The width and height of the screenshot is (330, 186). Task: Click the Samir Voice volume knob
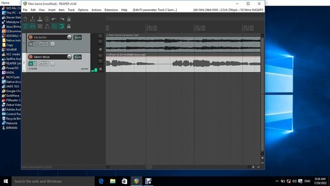pos(69,57)
